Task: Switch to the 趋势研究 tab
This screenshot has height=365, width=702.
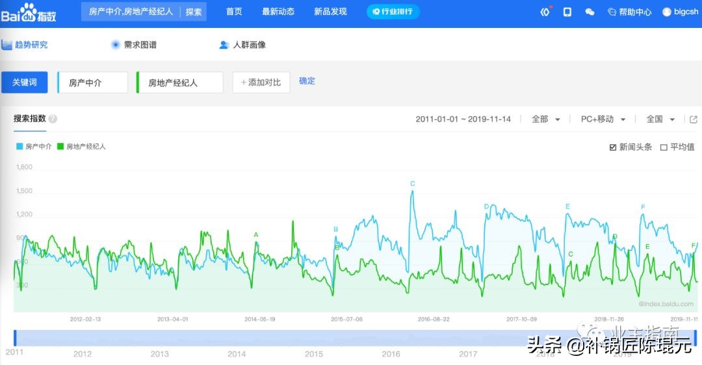Action: tap(31, 45)
